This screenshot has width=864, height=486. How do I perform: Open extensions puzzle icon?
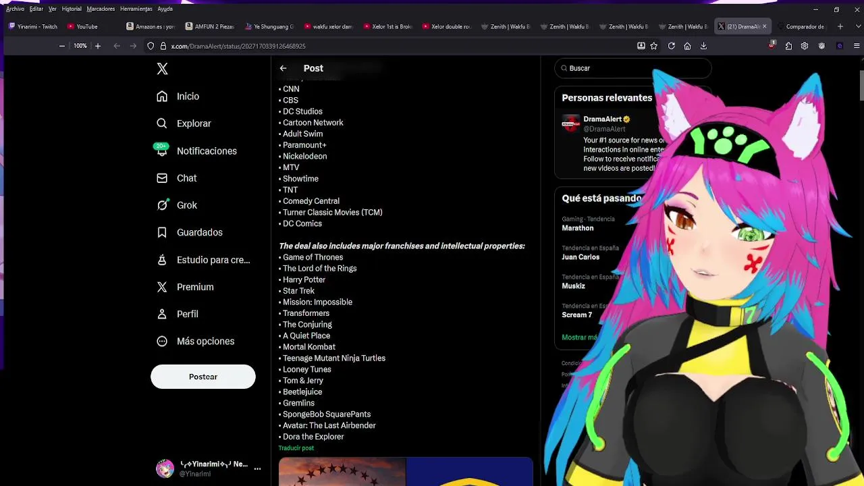click(788, 46)
